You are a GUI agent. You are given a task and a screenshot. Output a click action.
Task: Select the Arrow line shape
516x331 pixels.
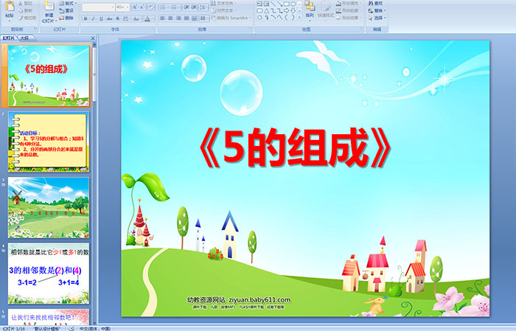coord(279,4)
